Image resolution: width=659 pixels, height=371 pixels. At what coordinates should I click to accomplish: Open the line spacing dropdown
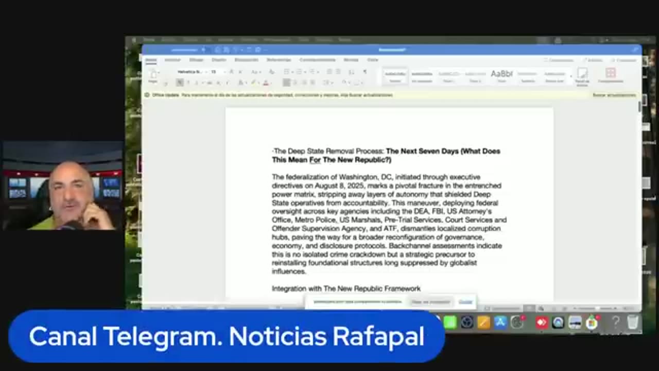(328, 82)
